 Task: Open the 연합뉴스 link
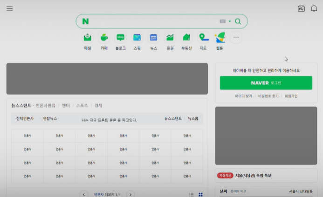[x=50, y=119]
